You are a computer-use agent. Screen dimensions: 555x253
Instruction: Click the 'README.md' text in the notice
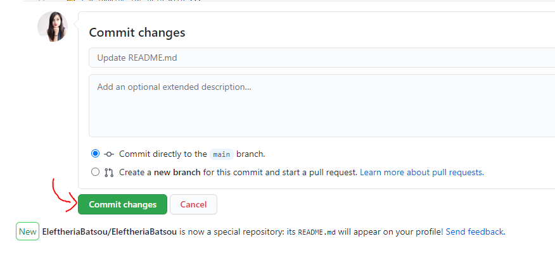(x=316, y=232)
